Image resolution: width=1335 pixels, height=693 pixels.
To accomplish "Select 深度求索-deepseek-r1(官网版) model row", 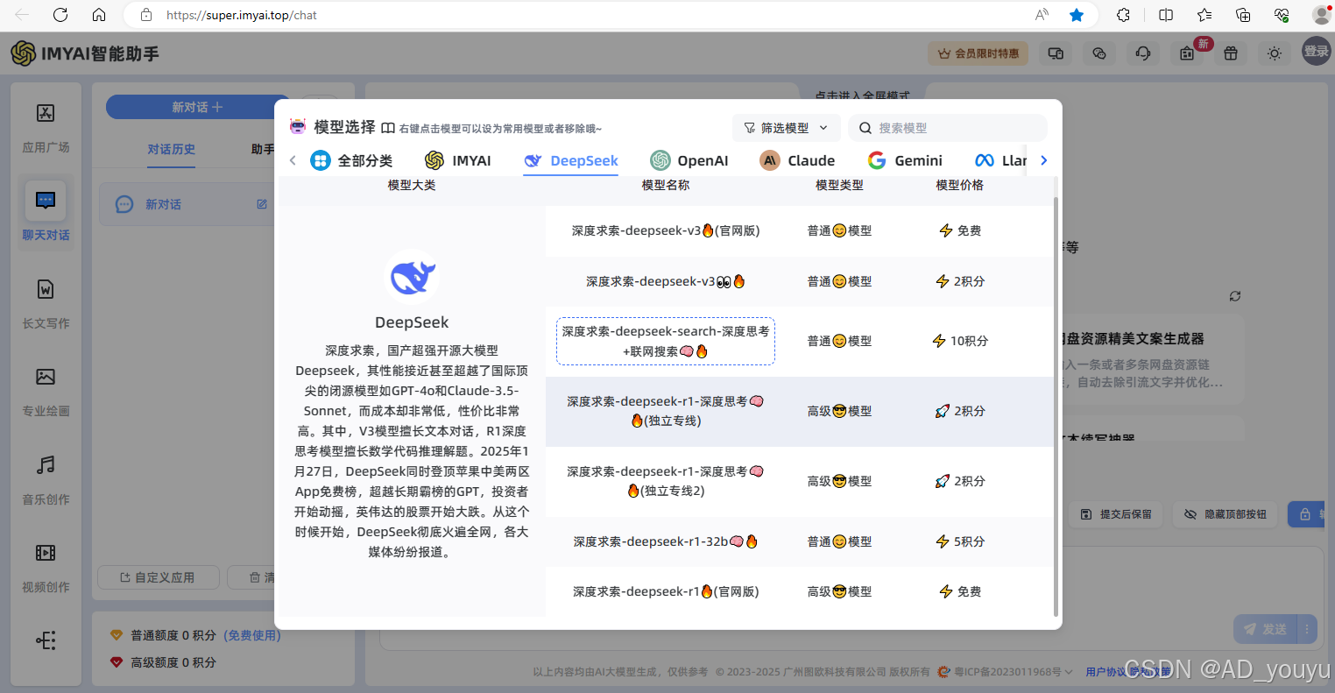I will pos(799,591).
